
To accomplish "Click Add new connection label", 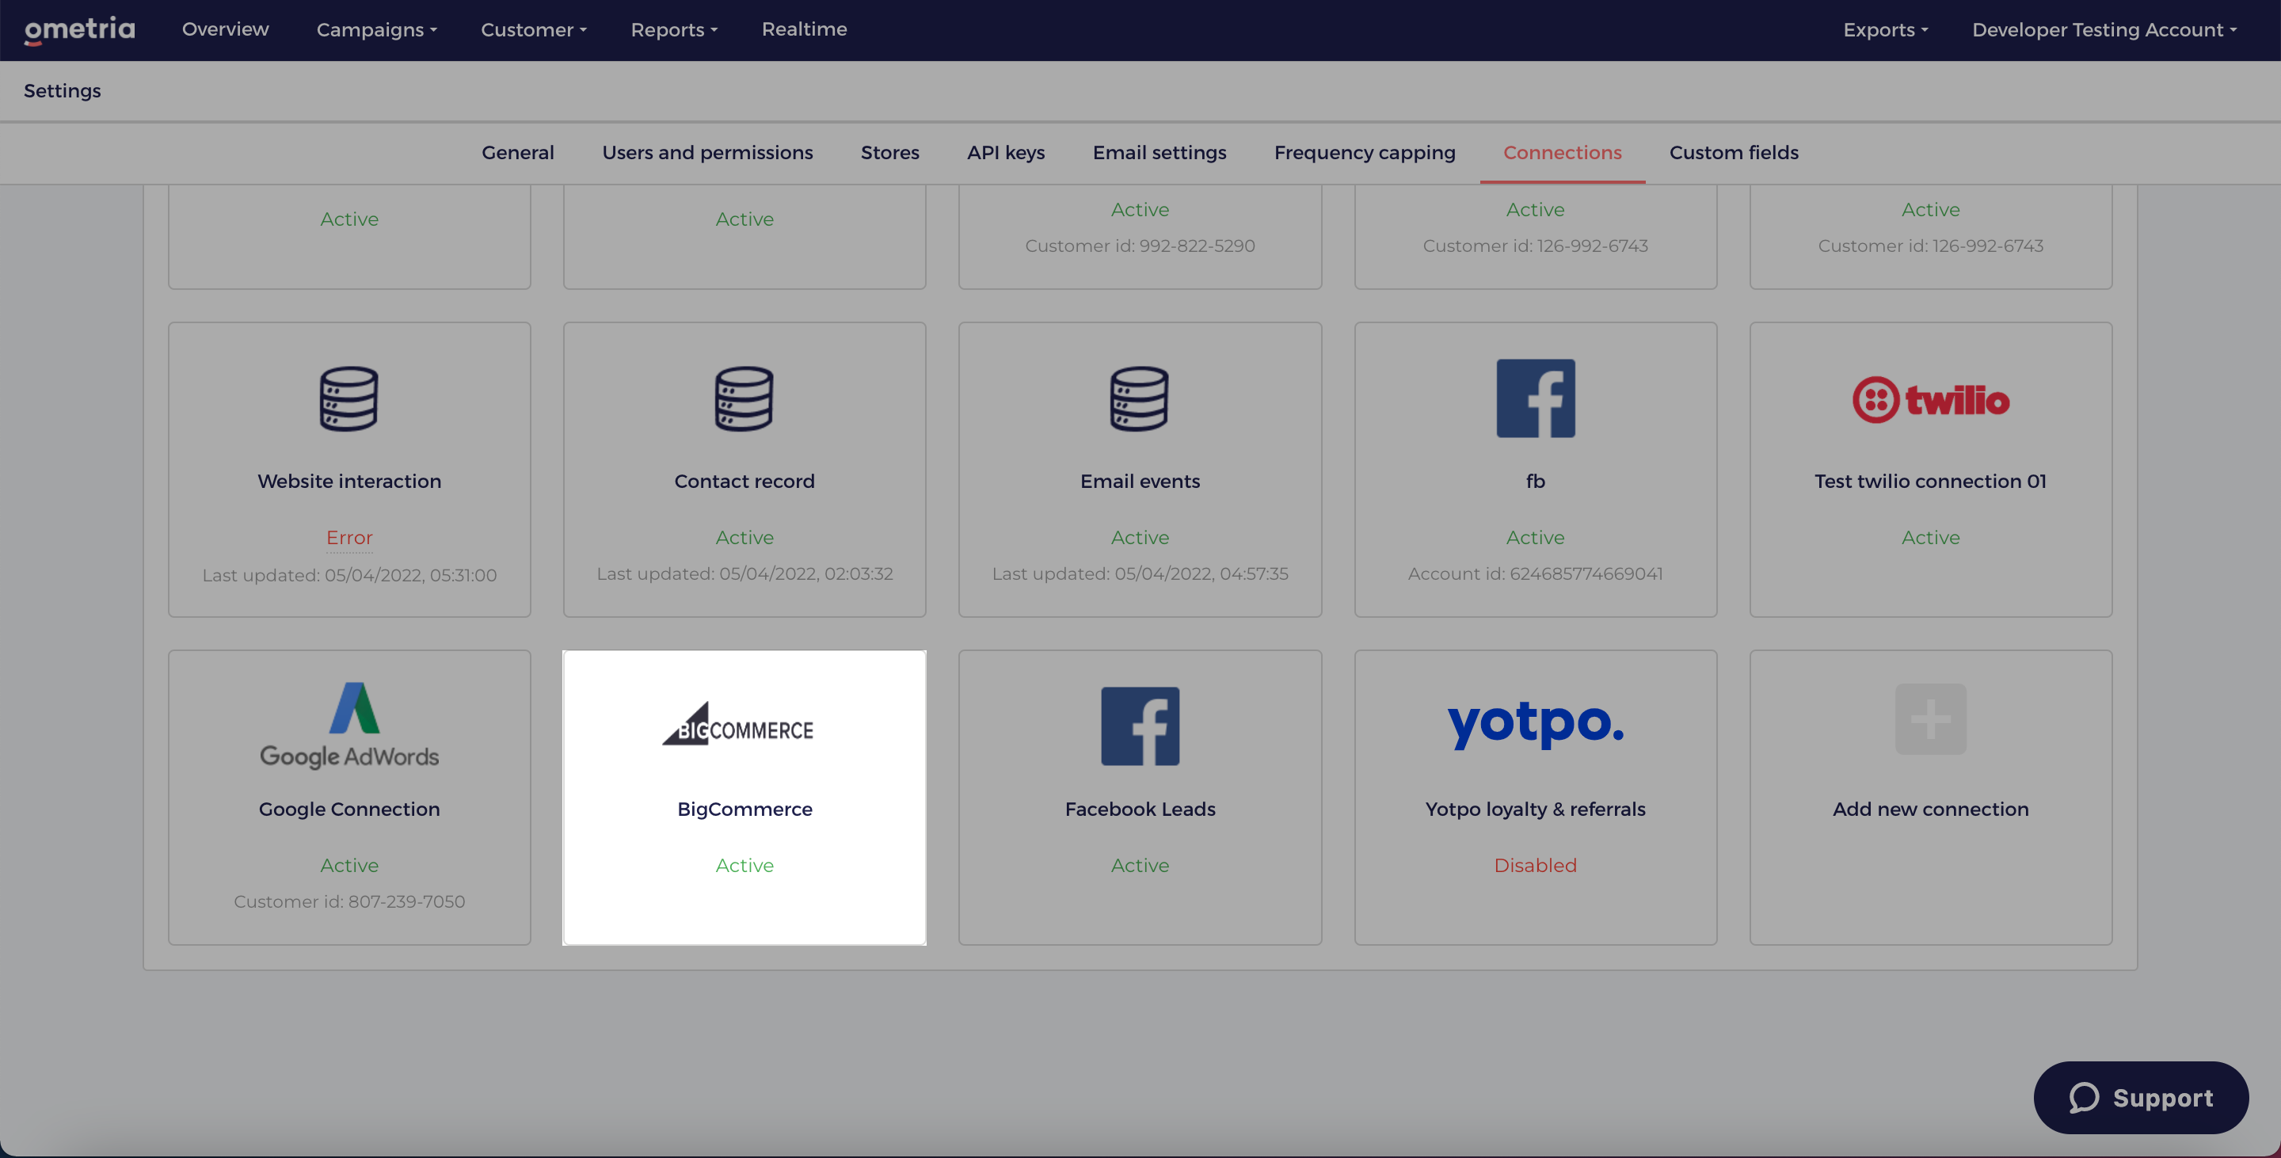I will pos(1930,809).
